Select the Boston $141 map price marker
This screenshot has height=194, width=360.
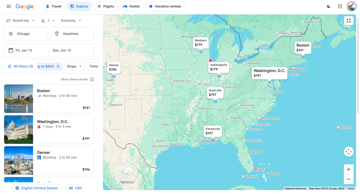[x=303, y=48]
